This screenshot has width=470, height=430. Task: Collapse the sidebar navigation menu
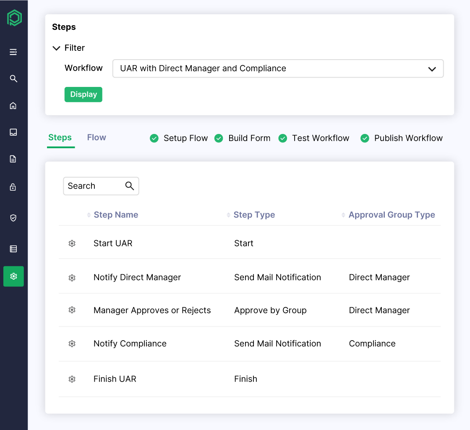[13, 52]
